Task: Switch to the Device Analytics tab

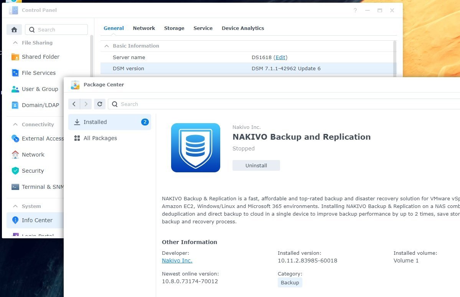Action: (242, 28)
